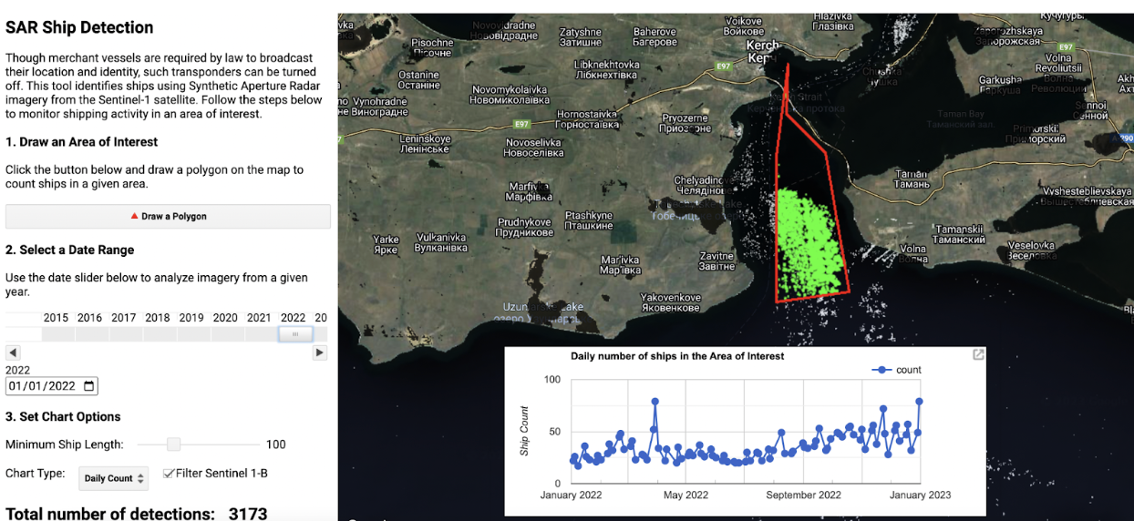Open the Chart Type Daily Count dropdown

115,478
